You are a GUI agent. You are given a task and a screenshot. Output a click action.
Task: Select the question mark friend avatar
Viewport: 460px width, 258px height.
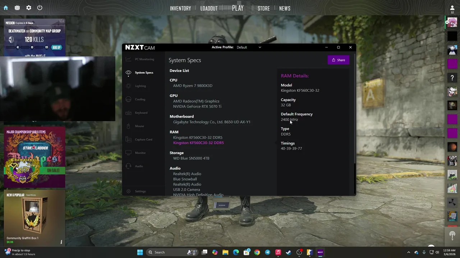click(452, 78)
